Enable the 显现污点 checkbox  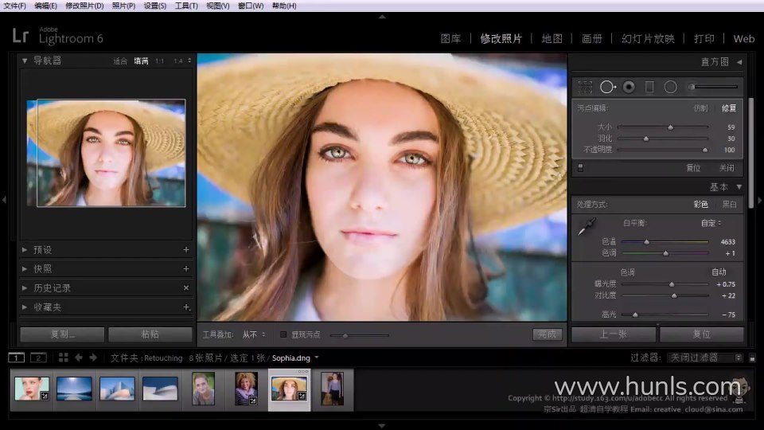pyautogui.click(x=283, y=334)
